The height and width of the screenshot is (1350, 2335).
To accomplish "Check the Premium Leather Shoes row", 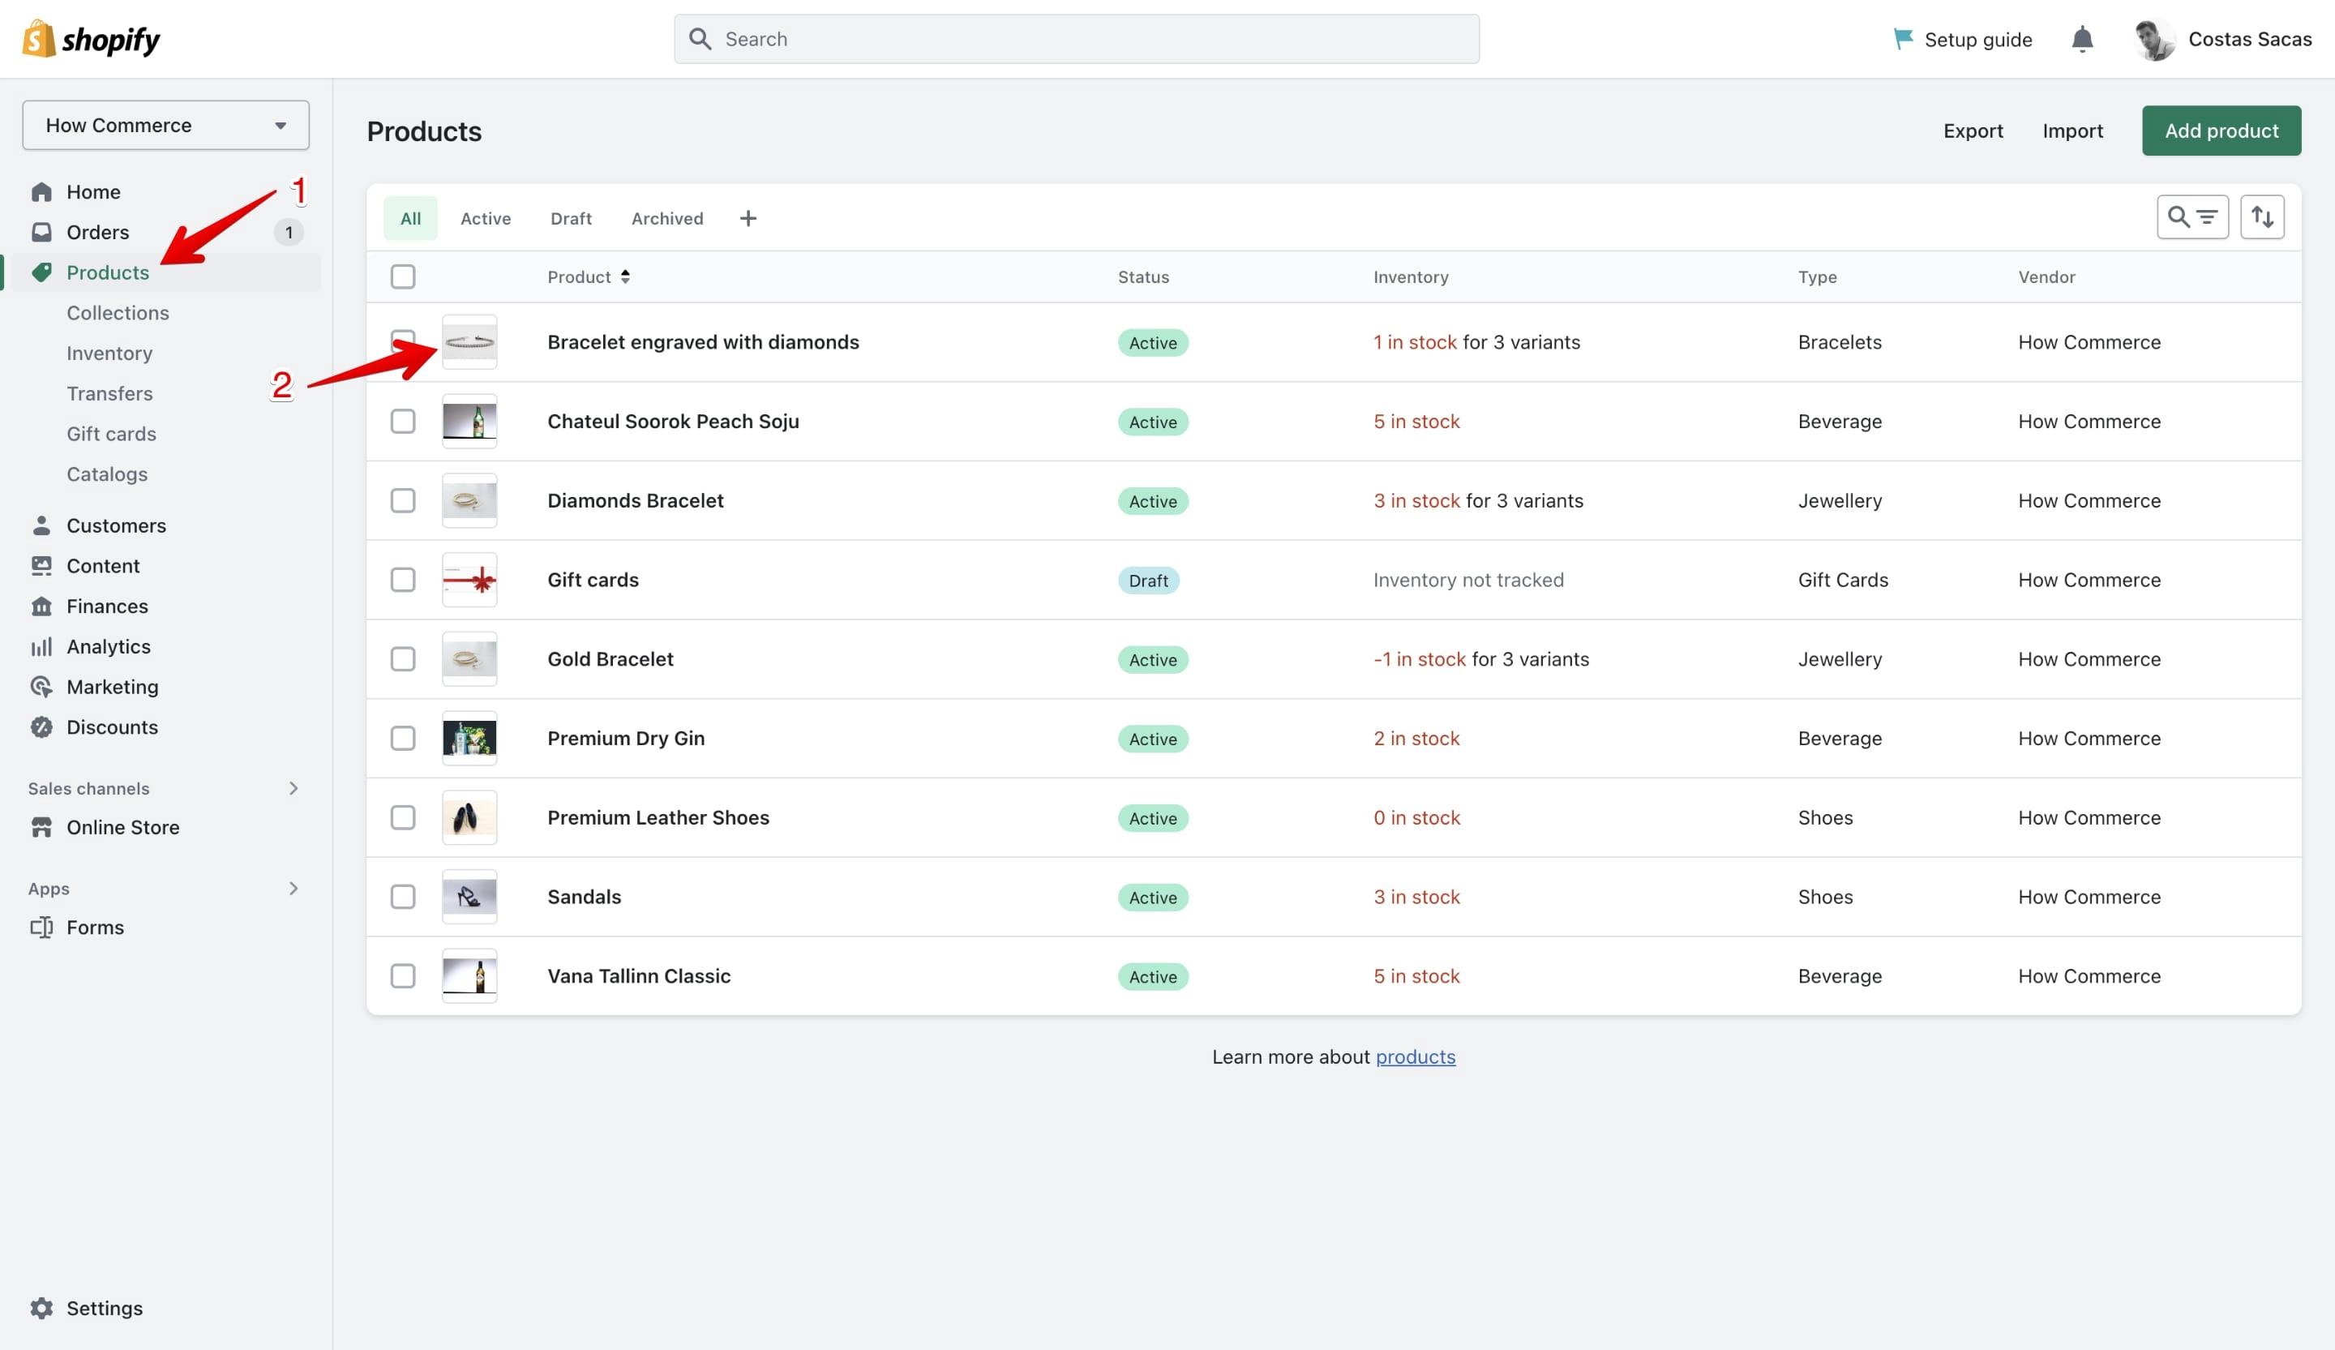I will point(403,817).
